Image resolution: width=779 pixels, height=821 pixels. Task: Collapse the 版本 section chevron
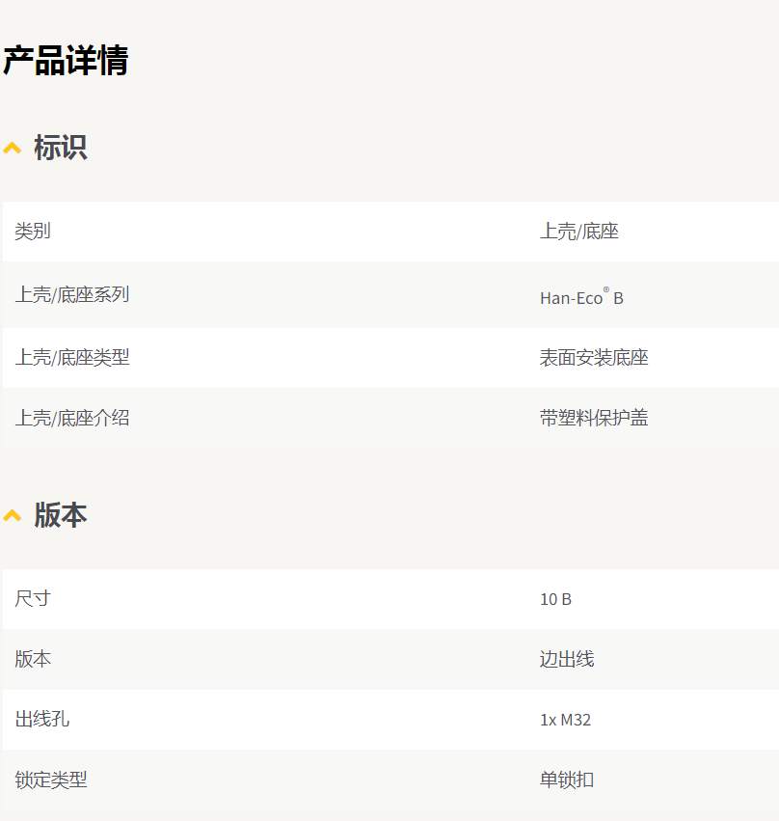point(12,516)
